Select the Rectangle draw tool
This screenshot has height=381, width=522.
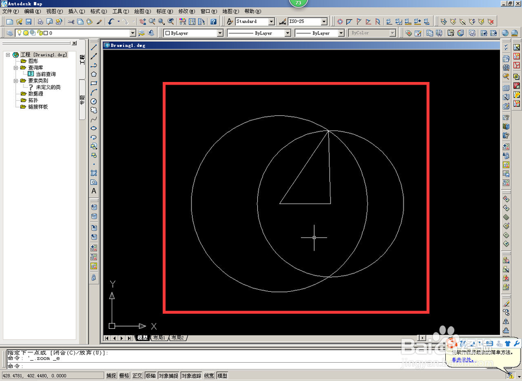coord(94,83)
